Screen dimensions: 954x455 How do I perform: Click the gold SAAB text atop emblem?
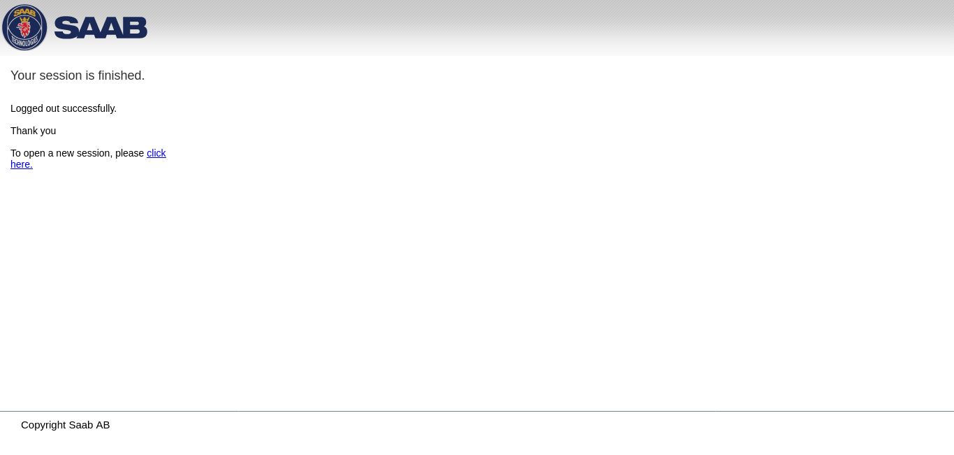24,12
